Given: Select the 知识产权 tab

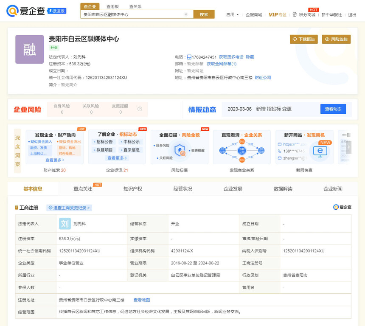Looking at the screenshot, I should pyautogui.click(x=133, y=188).
